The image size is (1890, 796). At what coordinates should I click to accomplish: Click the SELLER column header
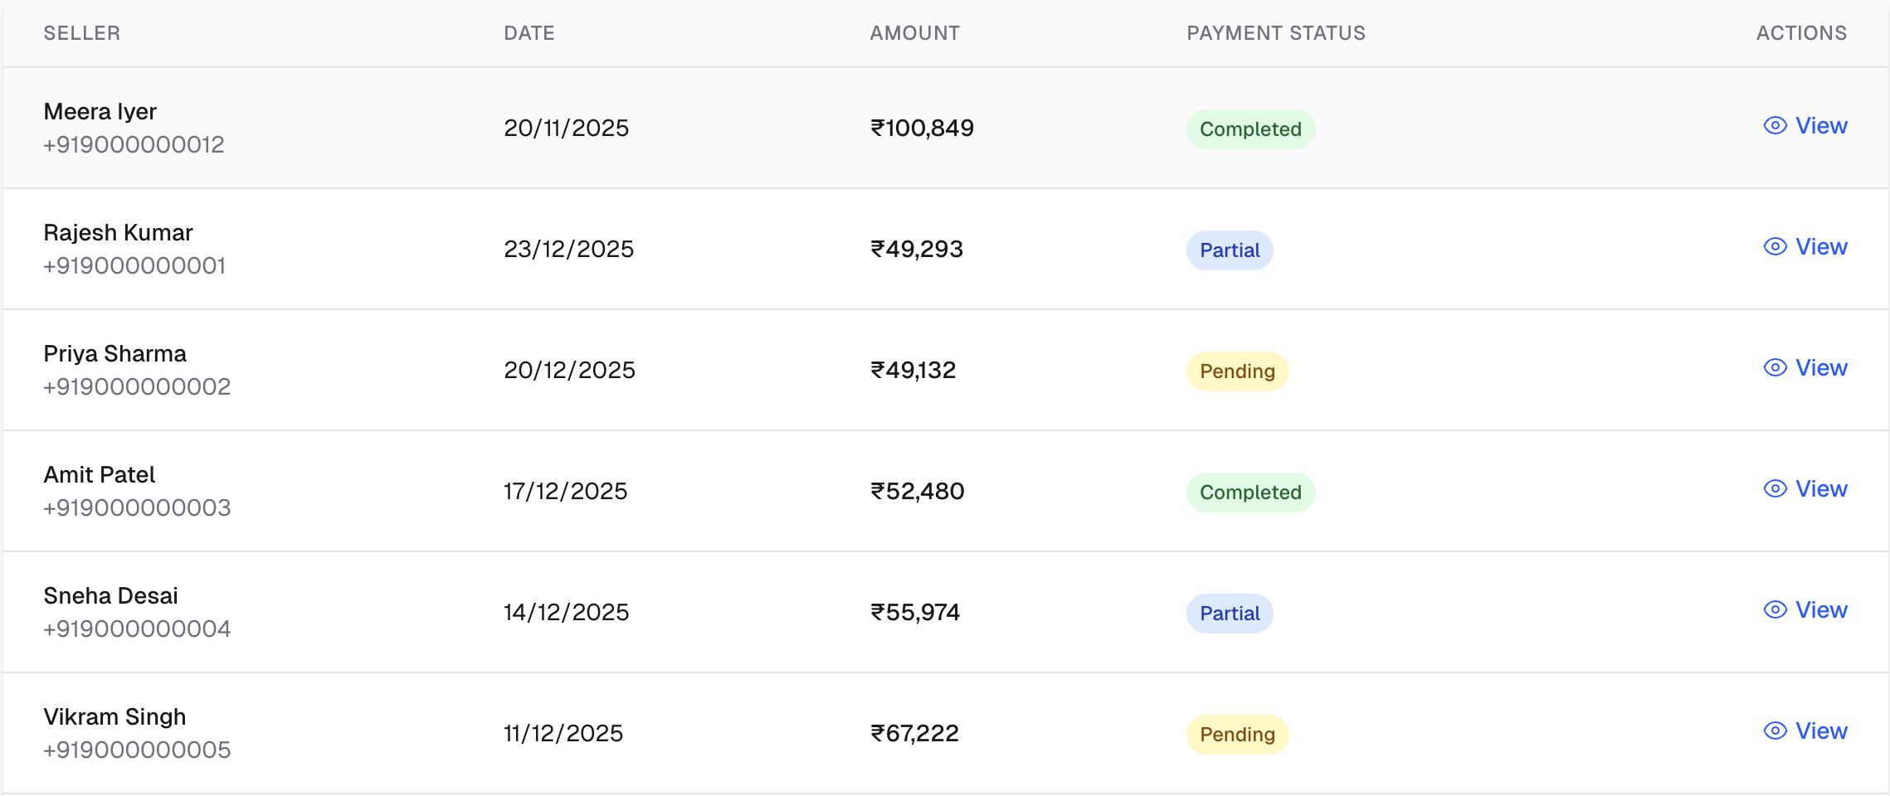[82, 33]
